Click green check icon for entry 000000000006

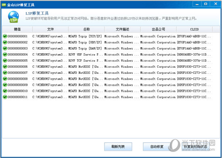pos(5,67)
